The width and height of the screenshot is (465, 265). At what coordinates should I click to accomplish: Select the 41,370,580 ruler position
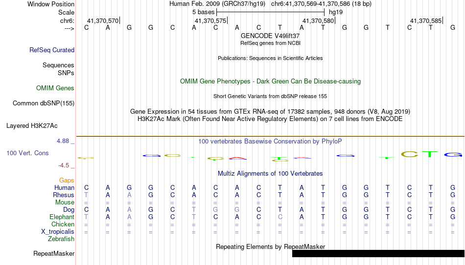318,20
